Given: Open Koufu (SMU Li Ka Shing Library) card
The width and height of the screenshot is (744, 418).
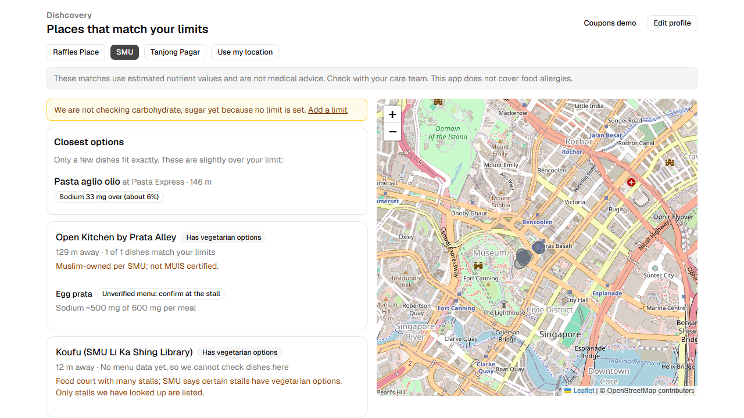Looking at the screenshot, I should [207, 376].
